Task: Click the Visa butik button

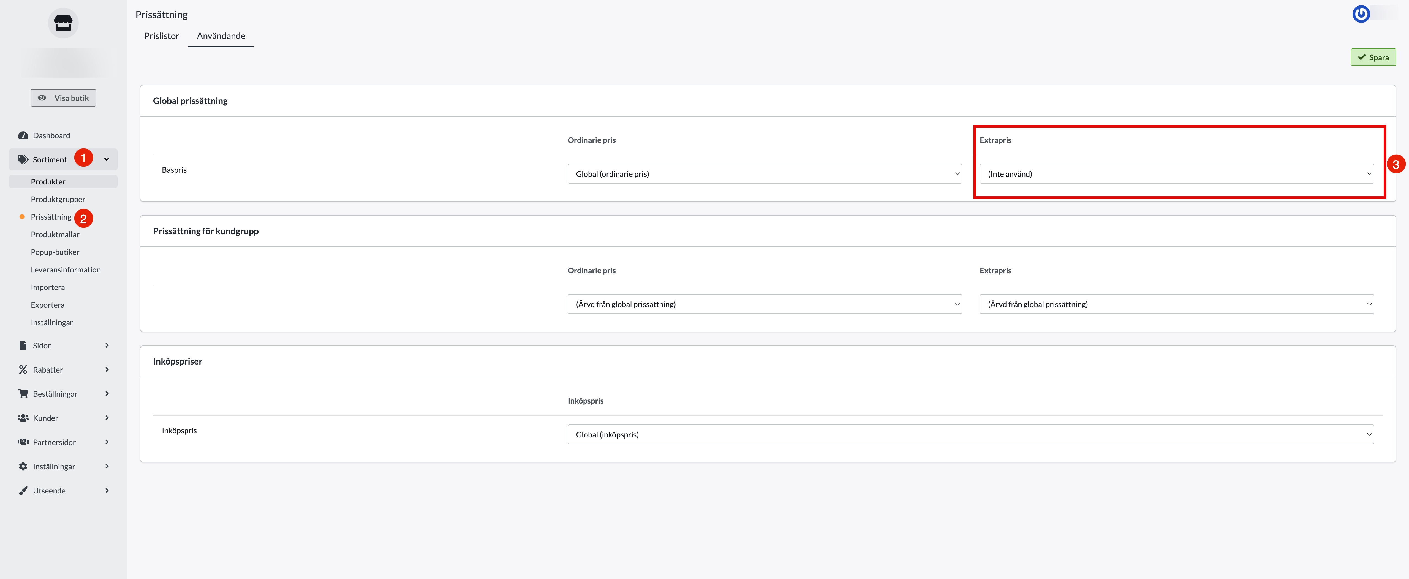Action: pos(63,98)
